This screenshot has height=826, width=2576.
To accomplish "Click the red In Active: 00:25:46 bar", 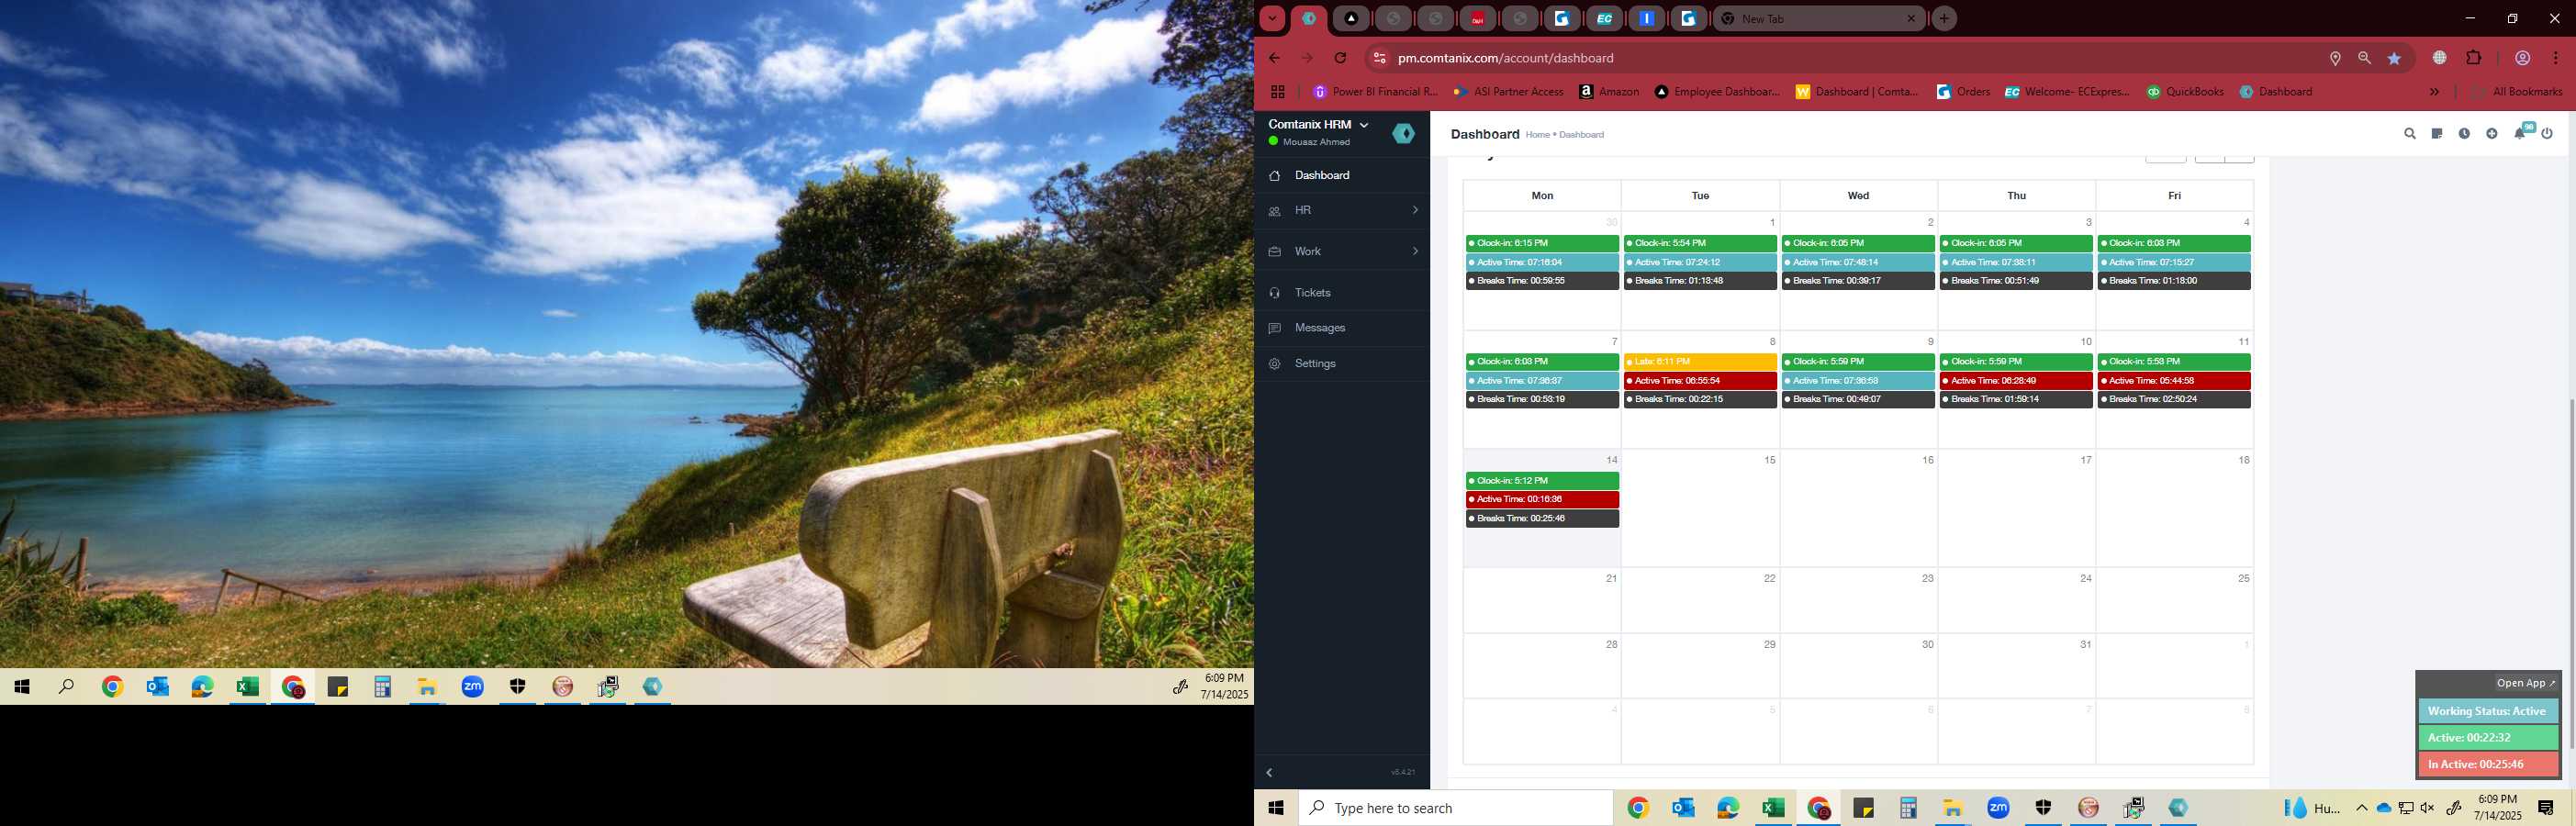I will [x=2488, y=765].
